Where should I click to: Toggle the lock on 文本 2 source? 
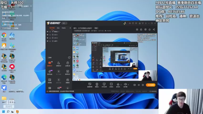[50, 38]
